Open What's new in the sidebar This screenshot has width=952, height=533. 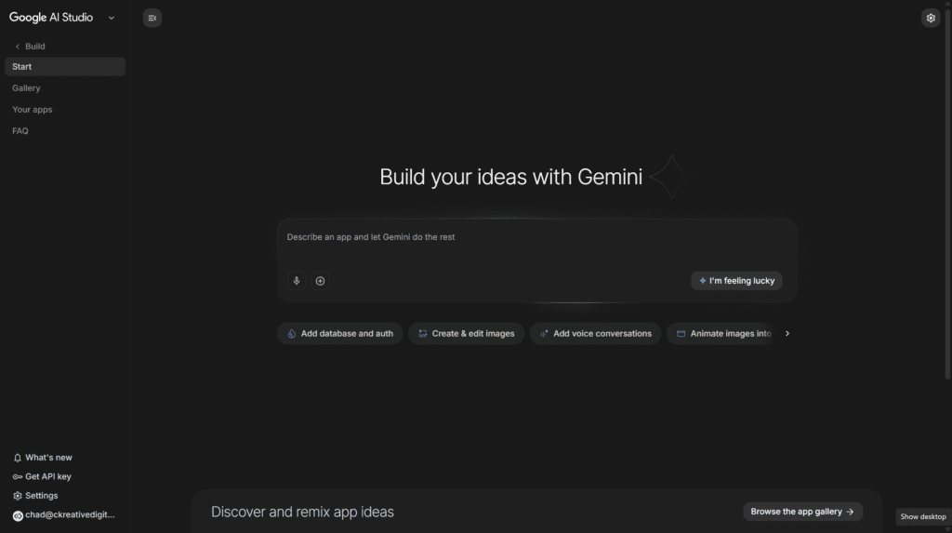click(43, 458)
